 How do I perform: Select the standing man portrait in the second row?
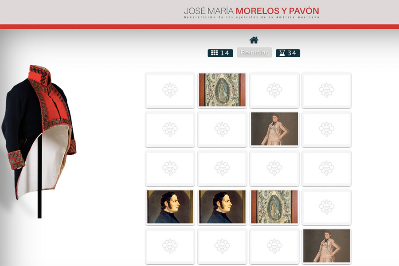[274, 129]
